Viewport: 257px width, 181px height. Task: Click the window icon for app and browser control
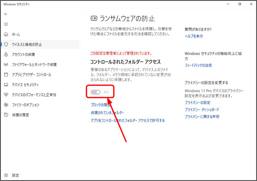pos(6,75)
